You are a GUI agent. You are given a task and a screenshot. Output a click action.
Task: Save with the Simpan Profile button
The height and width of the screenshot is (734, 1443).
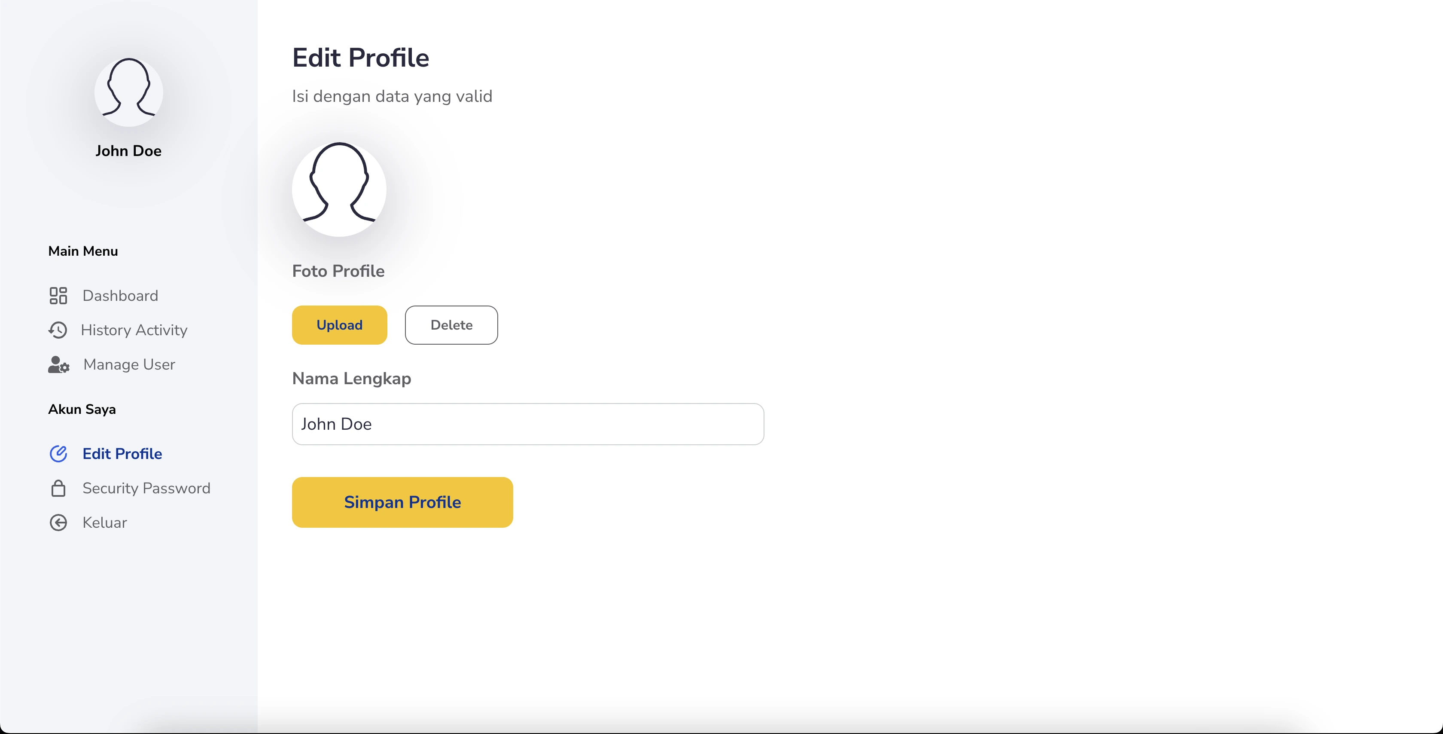[402, 502]
